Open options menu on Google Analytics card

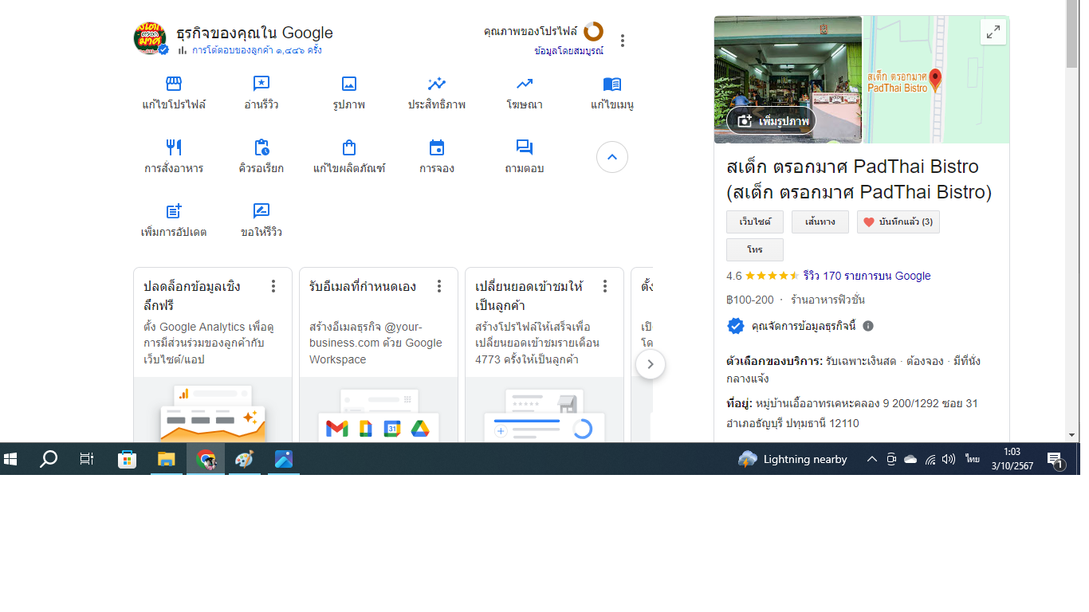click(273, 286)
